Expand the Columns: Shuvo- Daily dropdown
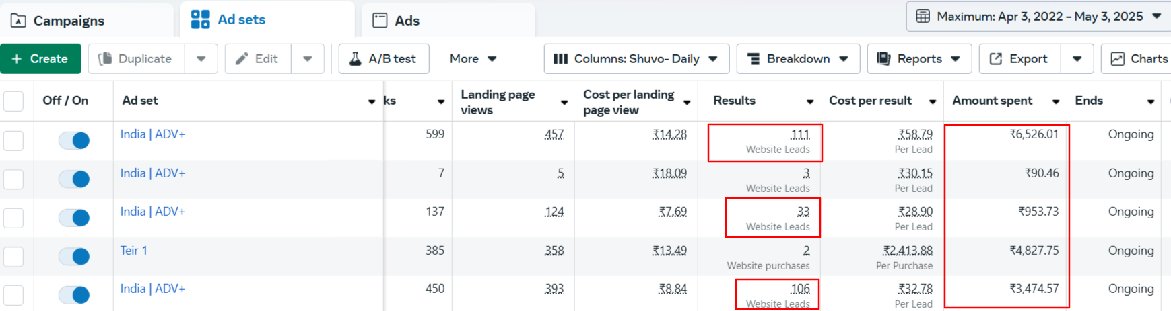This screenshot has height=311, width=1171. (635, 59)
